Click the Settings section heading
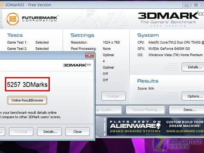 [x=82, y=35]
